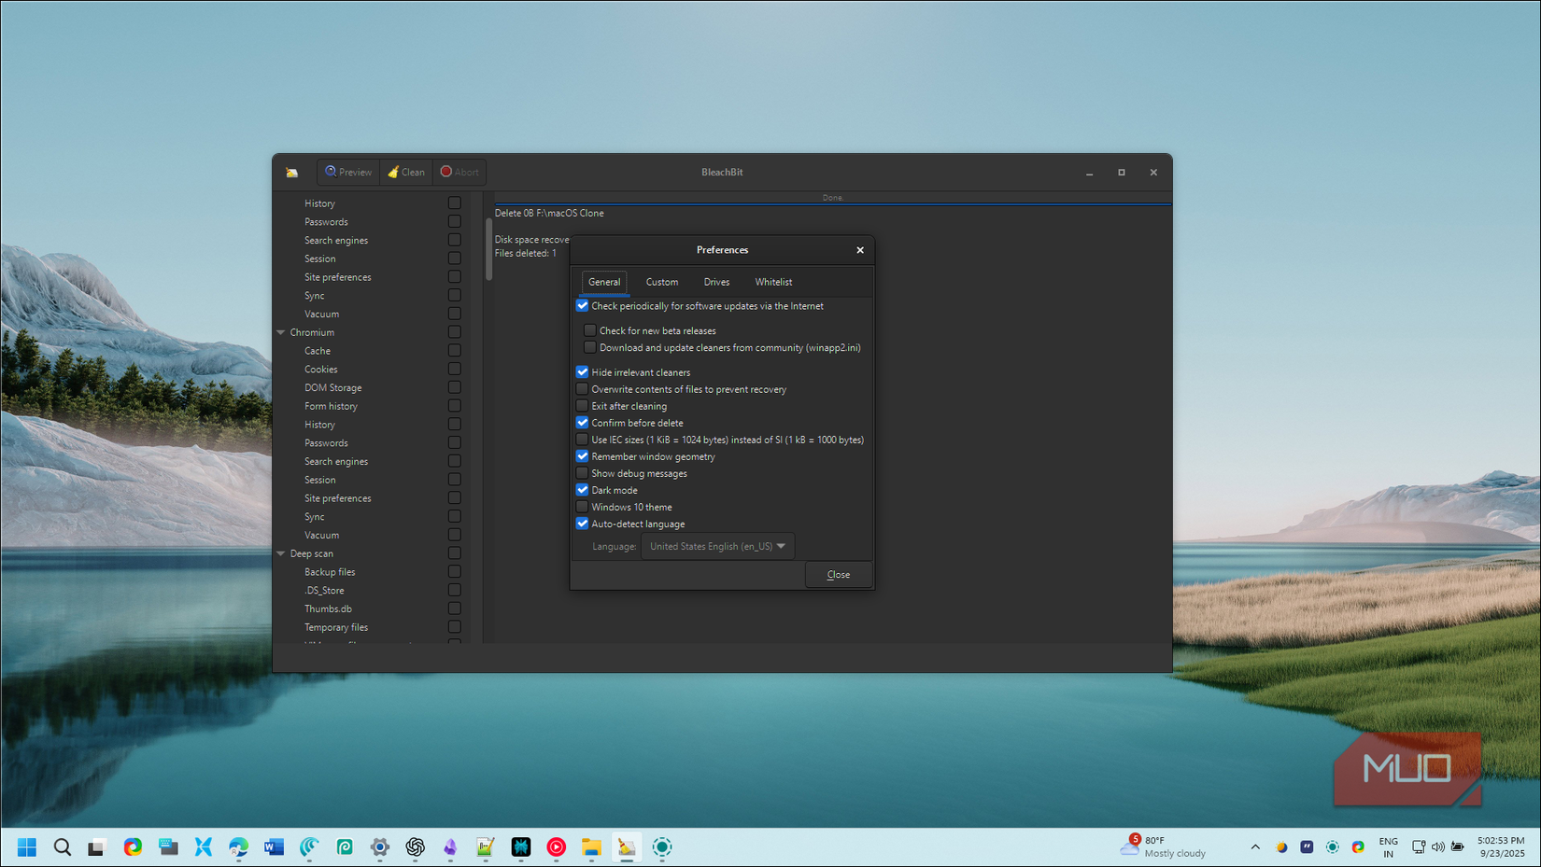The image size is (1541, 867).
Task: Click the Preview magnifier toolbar button
Action: (x=348, y=172)
